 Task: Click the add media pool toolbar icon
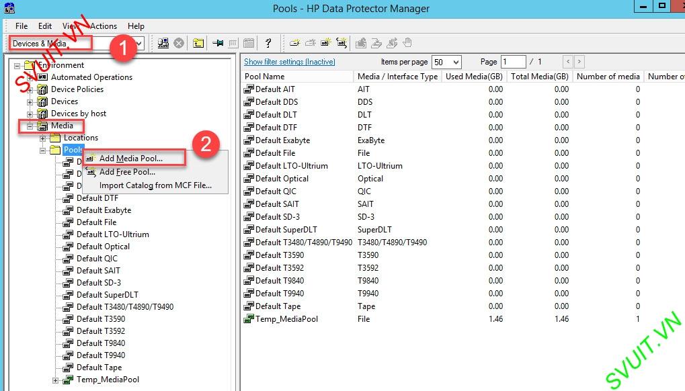click(326, 42)
